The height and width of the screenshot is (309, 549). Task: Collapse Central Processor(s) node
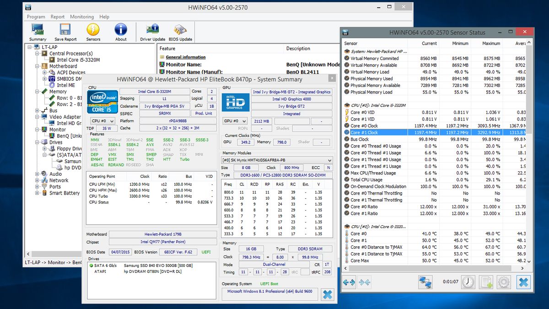tap(38, 54)
